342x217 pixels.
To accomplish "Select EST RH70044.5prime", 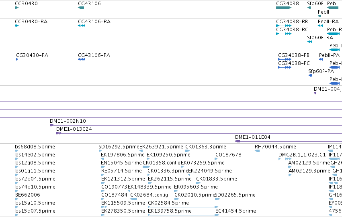I will tap(275, 147).
